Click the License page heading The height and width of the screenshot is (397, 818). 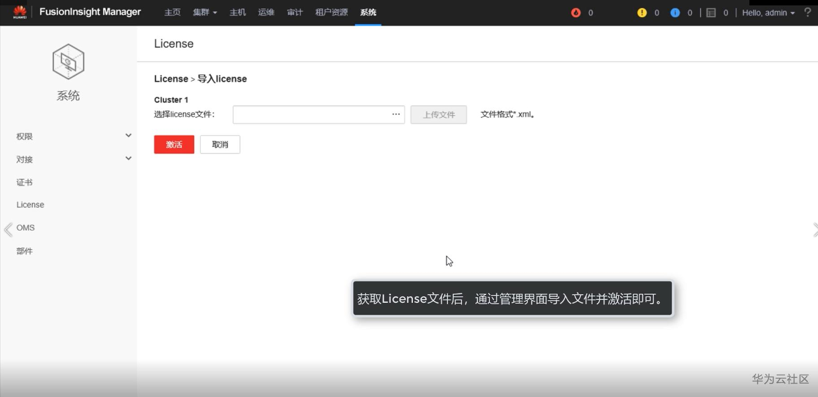(x=174, y=43)
